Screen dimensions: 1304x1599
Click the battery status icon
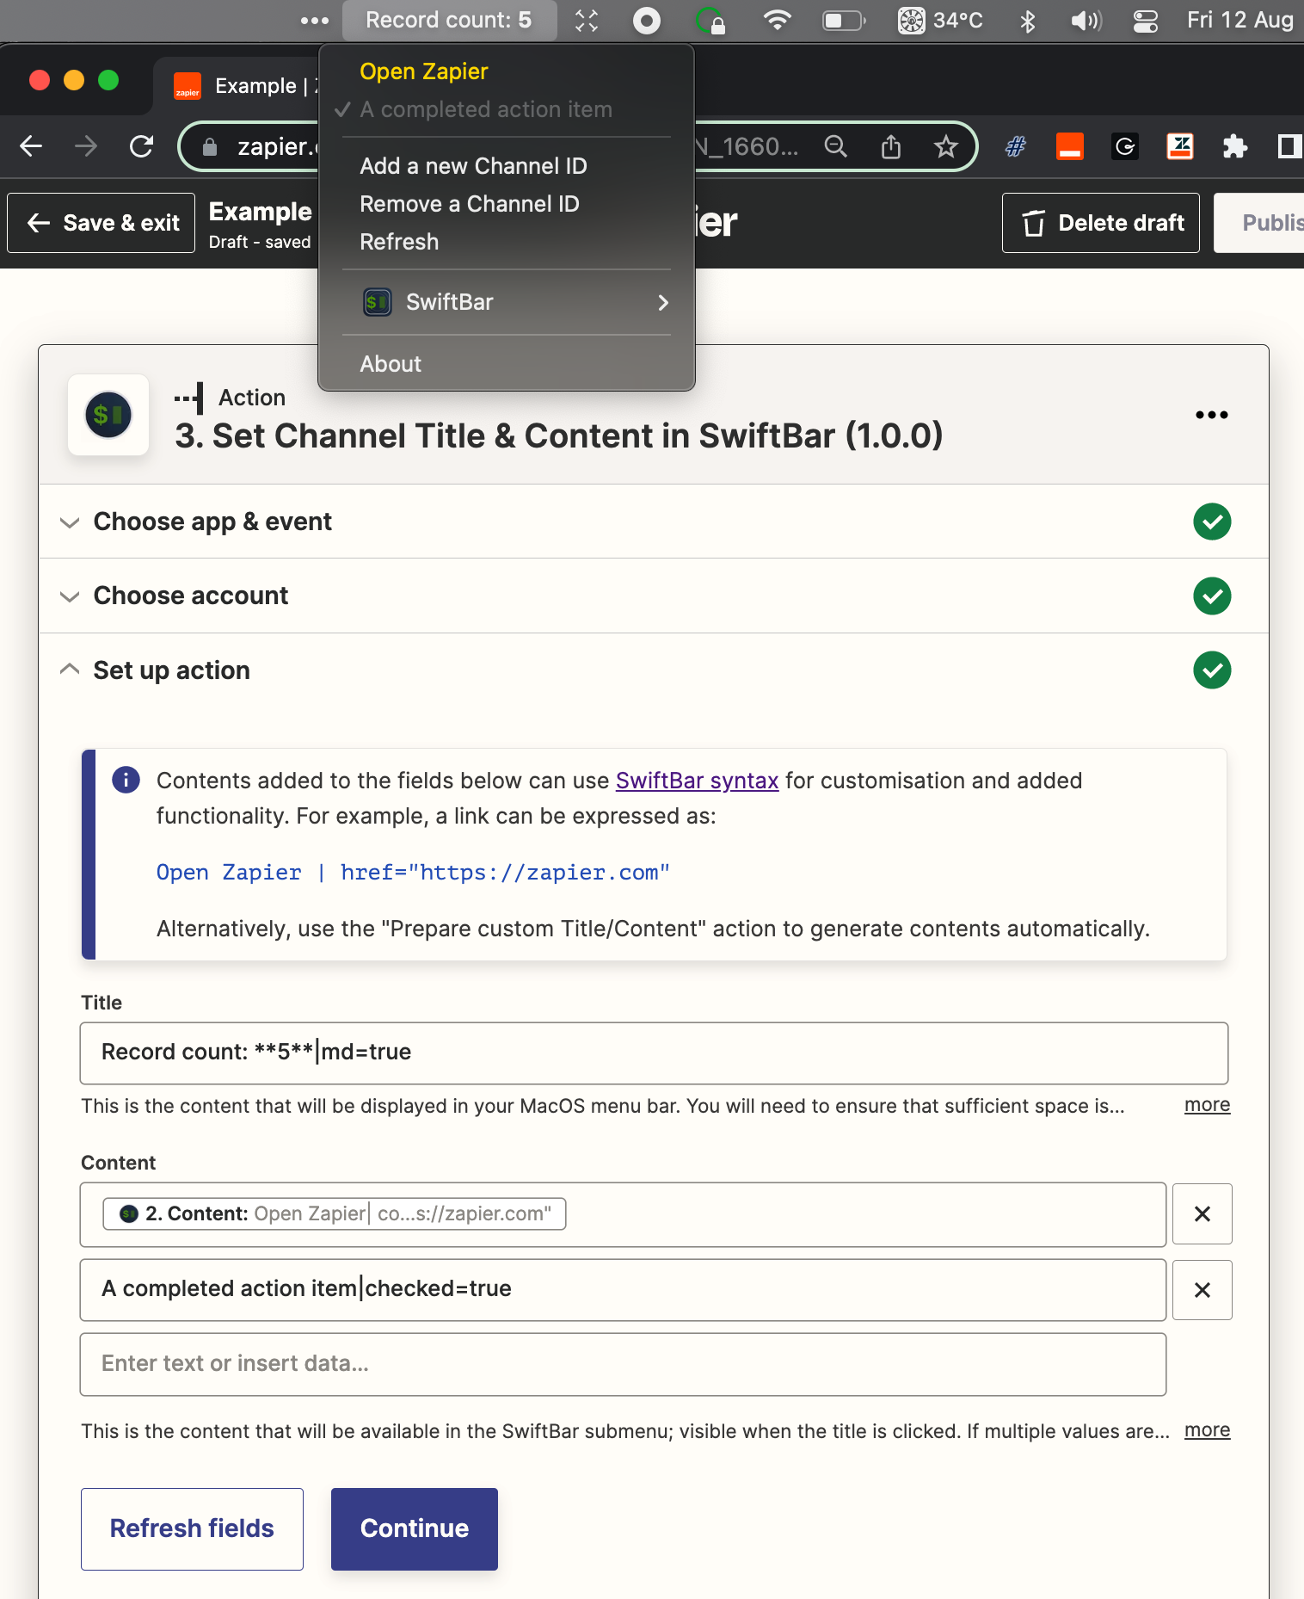844,21
